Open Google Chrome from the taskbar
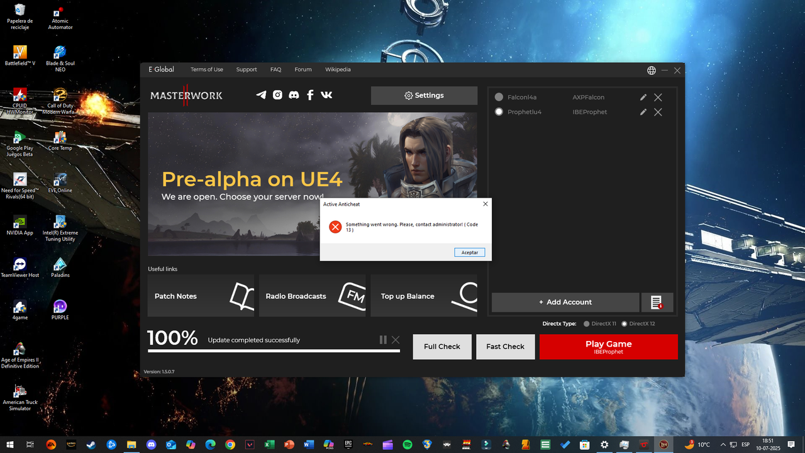 (230, 444)
